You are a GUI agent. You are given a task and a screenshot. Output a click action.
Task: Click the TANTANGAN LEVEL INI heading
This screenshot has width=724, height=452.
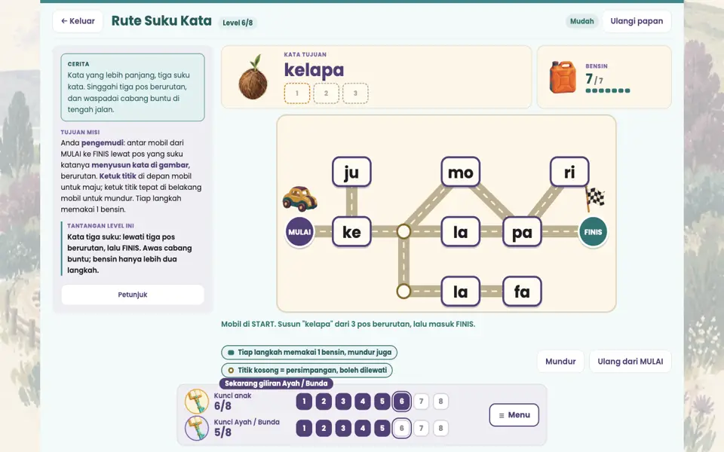(x=100, y=226)
